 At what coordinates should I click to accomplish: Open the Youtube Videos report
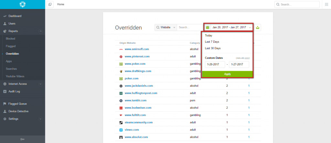(x=15, y=76)
